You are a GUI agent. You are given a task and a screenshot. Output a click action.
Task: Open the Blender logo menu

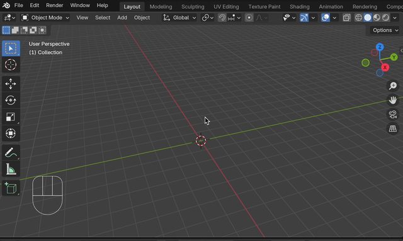pyautogui.click(x=6, y=5)
